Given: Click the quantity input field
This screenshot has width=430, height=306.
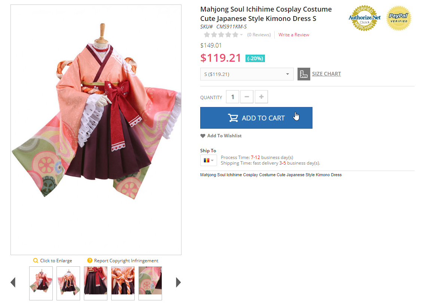Looking at the screenshot, I should [232, 97].
